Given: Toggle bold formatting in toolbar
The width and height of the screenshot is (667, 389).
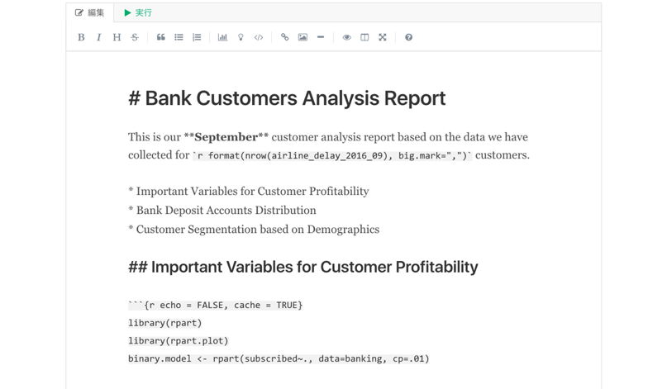Looking at the screenshot, I should pos(81,37).
